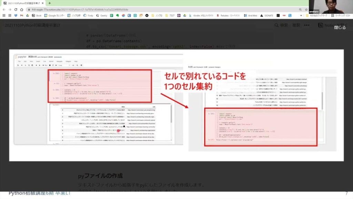Open the ••• options menu in Notion
Viewport: 353px width, 199px height.
(307, 25)
